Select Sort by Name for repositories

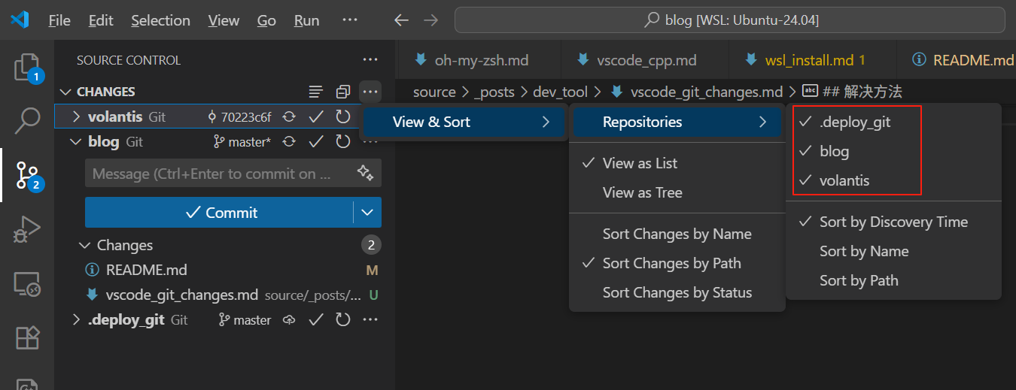coord(863,251)
